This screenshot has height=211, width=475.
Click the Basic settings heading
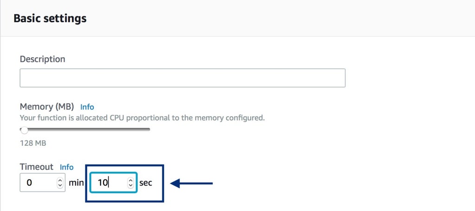coord(50,19)
